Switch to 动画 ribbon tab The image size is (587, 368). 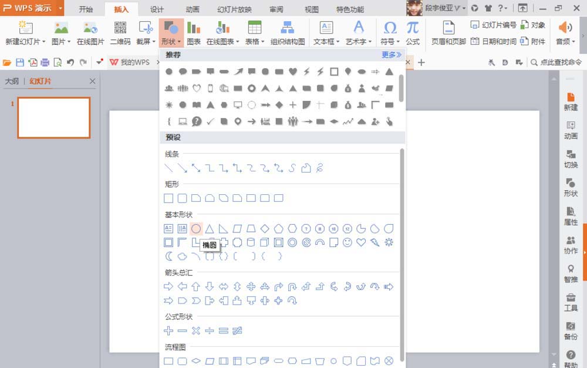pos(193,9)
